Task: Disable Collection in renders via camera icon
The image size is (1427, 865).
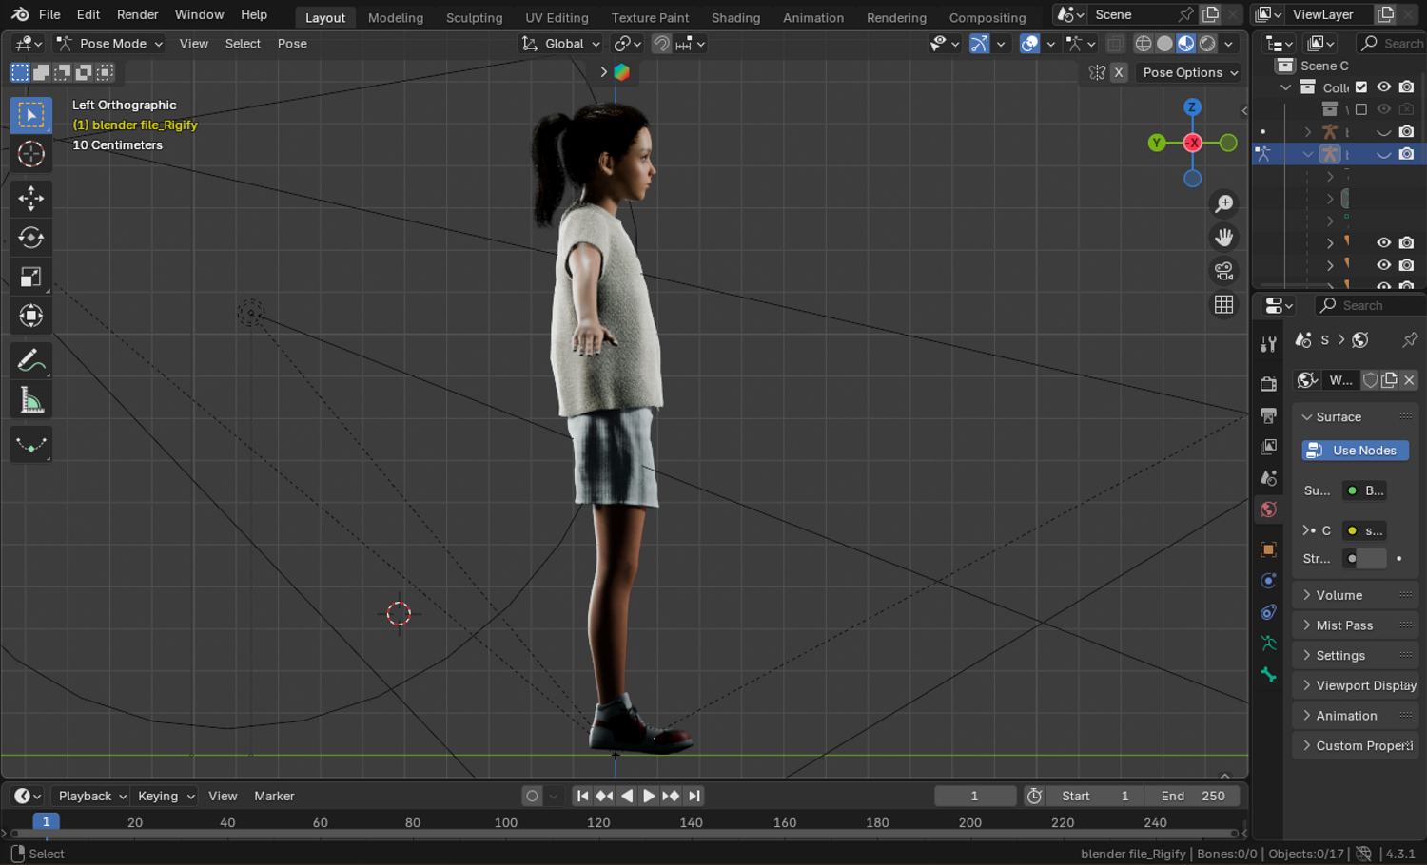Action: (x=1407, y=87)
